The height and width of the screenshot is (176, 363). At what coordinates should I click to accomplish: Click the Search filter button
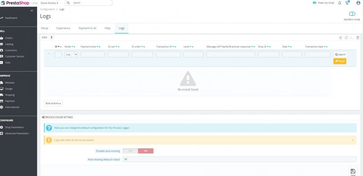tap(340, 55)
